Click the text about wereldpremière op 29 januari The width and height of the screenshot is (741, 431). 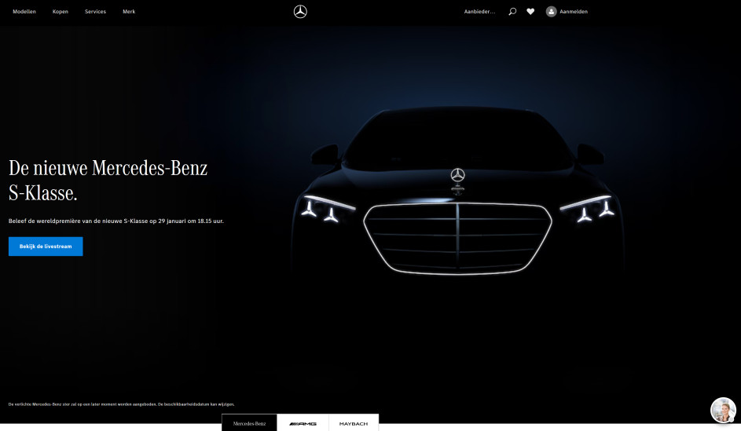(x=116, y=221)
